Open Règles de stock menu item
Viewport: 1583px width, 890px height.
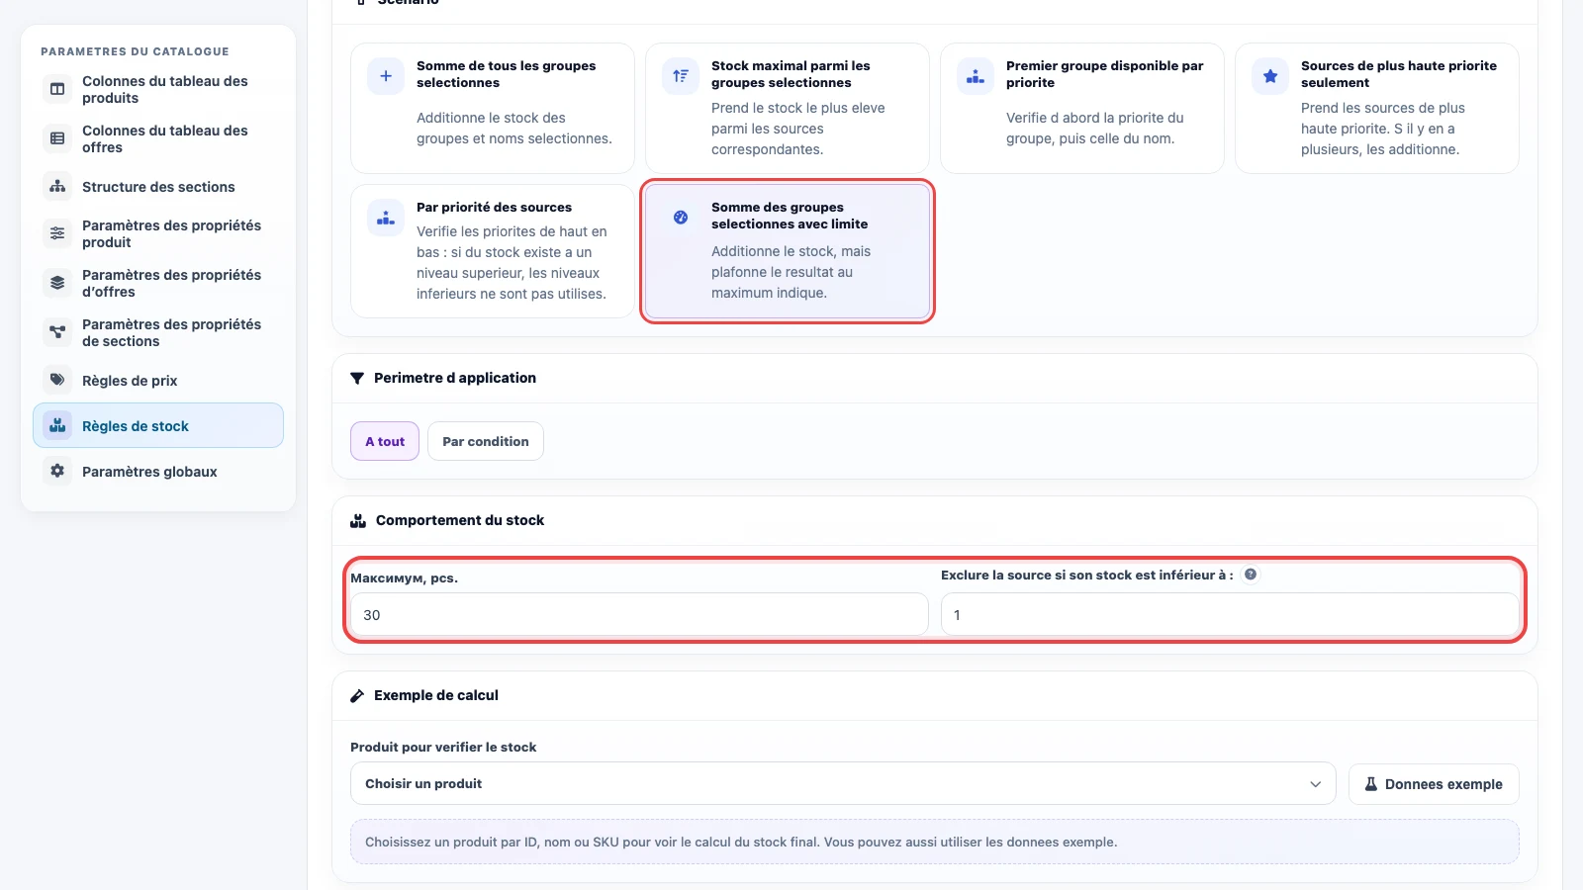(158, 425)
